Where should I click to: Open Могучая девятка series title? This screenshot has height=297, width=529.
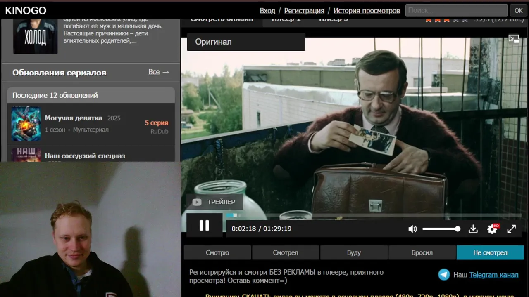click(74, 118)
